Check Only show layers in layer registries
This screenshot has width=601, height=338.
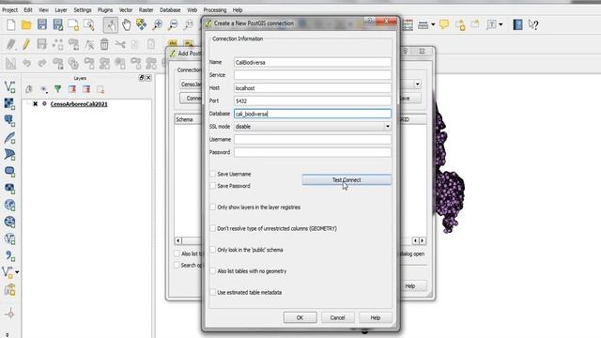[x=213, y=207]
